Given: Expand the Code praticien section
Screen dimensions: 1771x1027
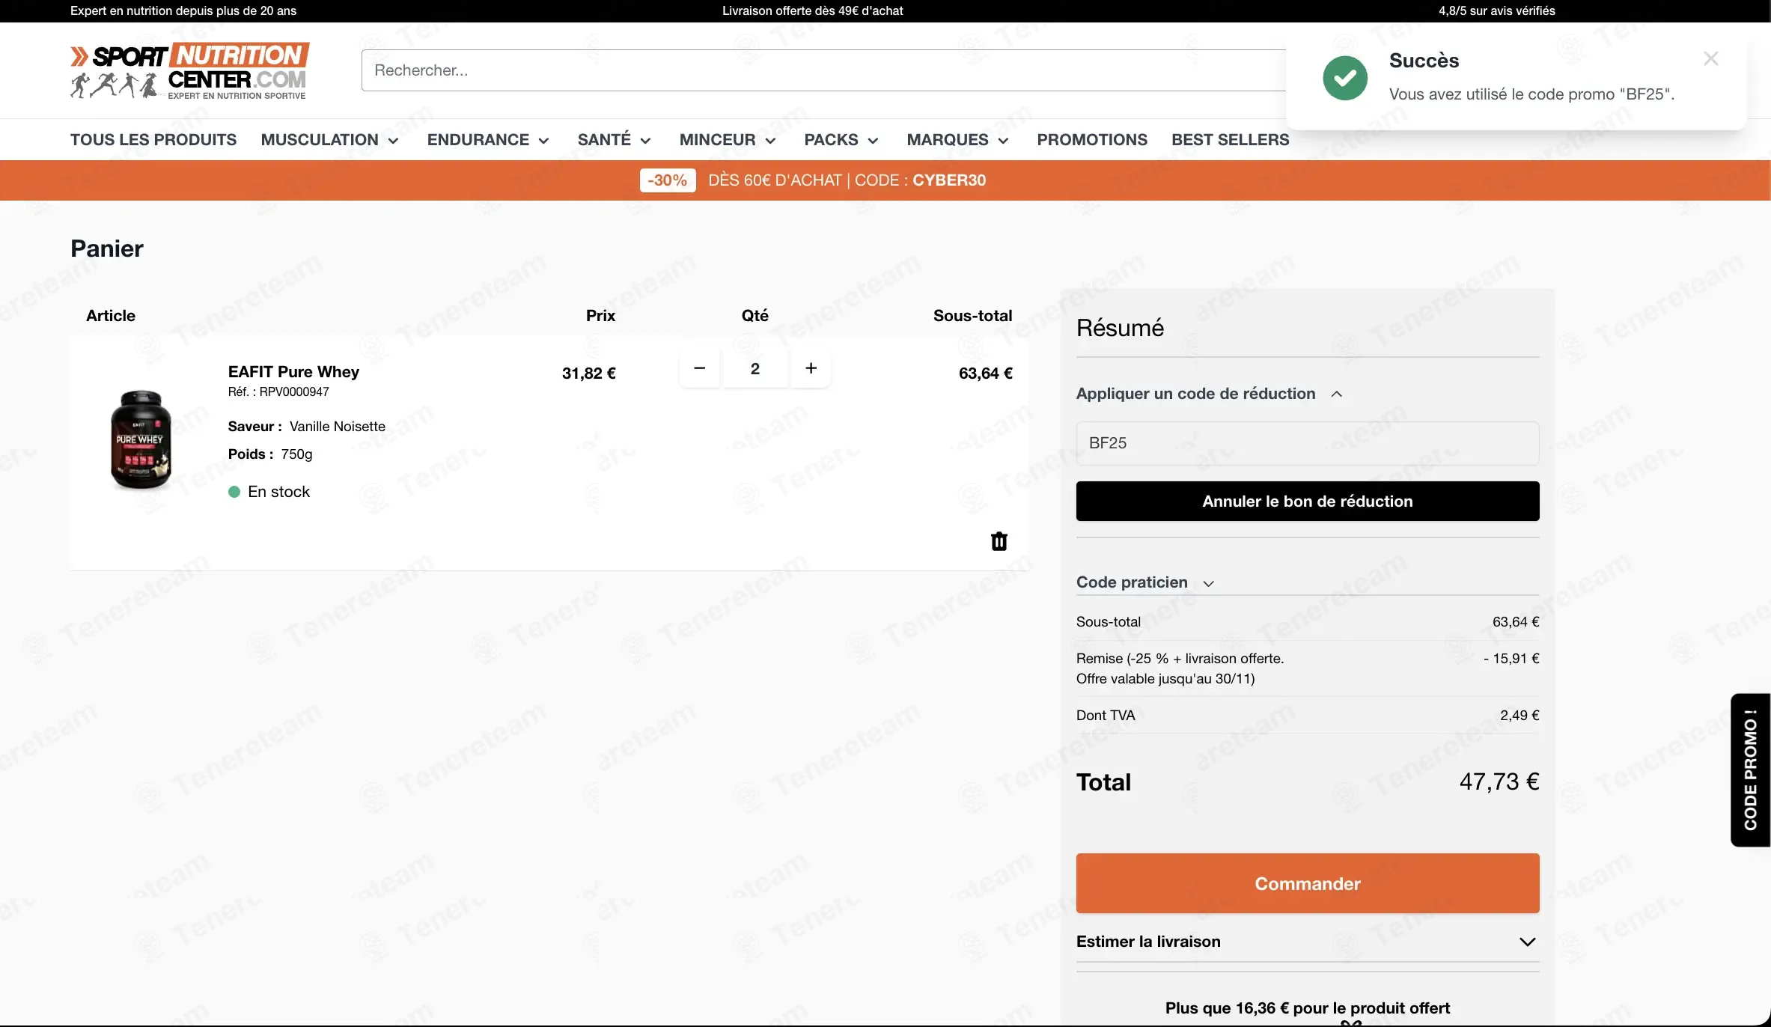Looking at the screenshot, I should 1145,582.
